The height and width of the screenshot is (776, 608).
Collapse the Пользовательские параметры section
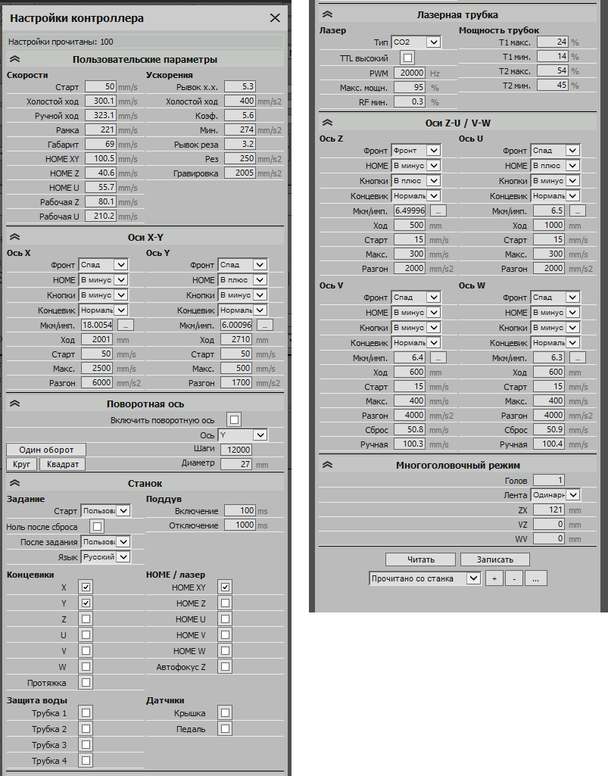tap(15, 59)
